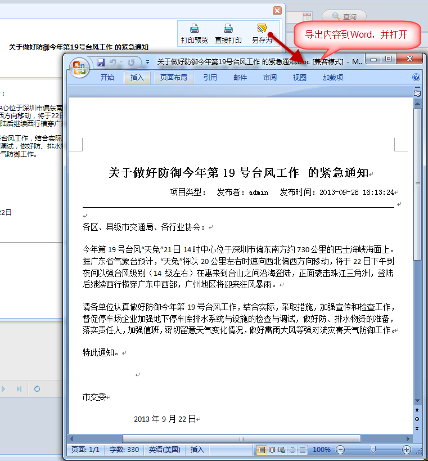Viewport: 428px width, 461px height.
Task: Click the Office button in Word
Action: [x=79, y=68]
